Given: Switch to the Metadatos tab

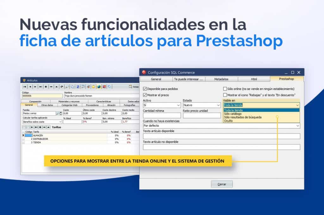Looking at the screenshot, I should tap(221, 79).
